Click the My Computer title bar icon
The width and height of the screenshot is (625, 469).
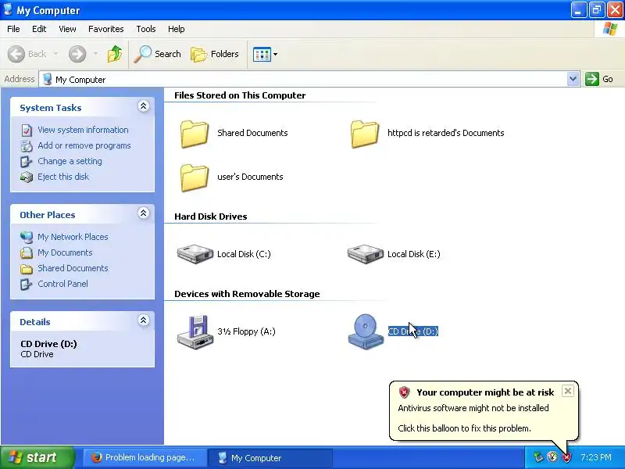pyautogui.click(x=8, y=9)
